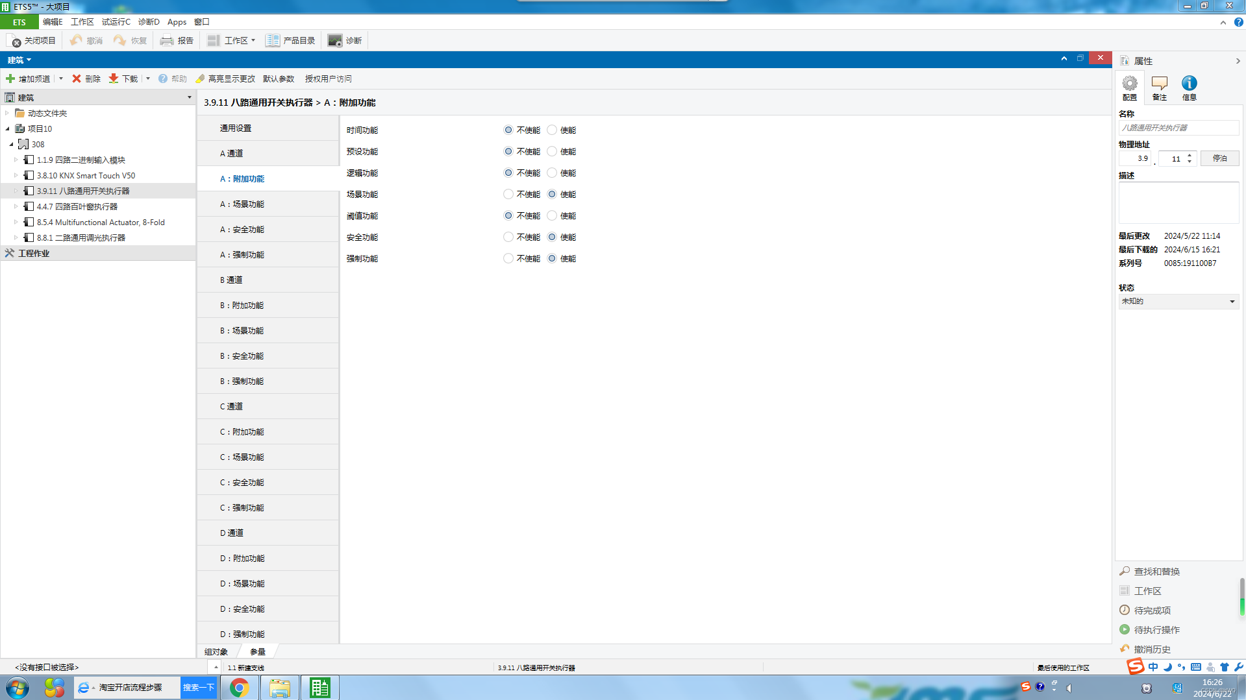This screenshot has height=700, width=1246.
Task: Select the A：场景功能 parameter page
Action: pyautogui.click(x=268, y=204)
